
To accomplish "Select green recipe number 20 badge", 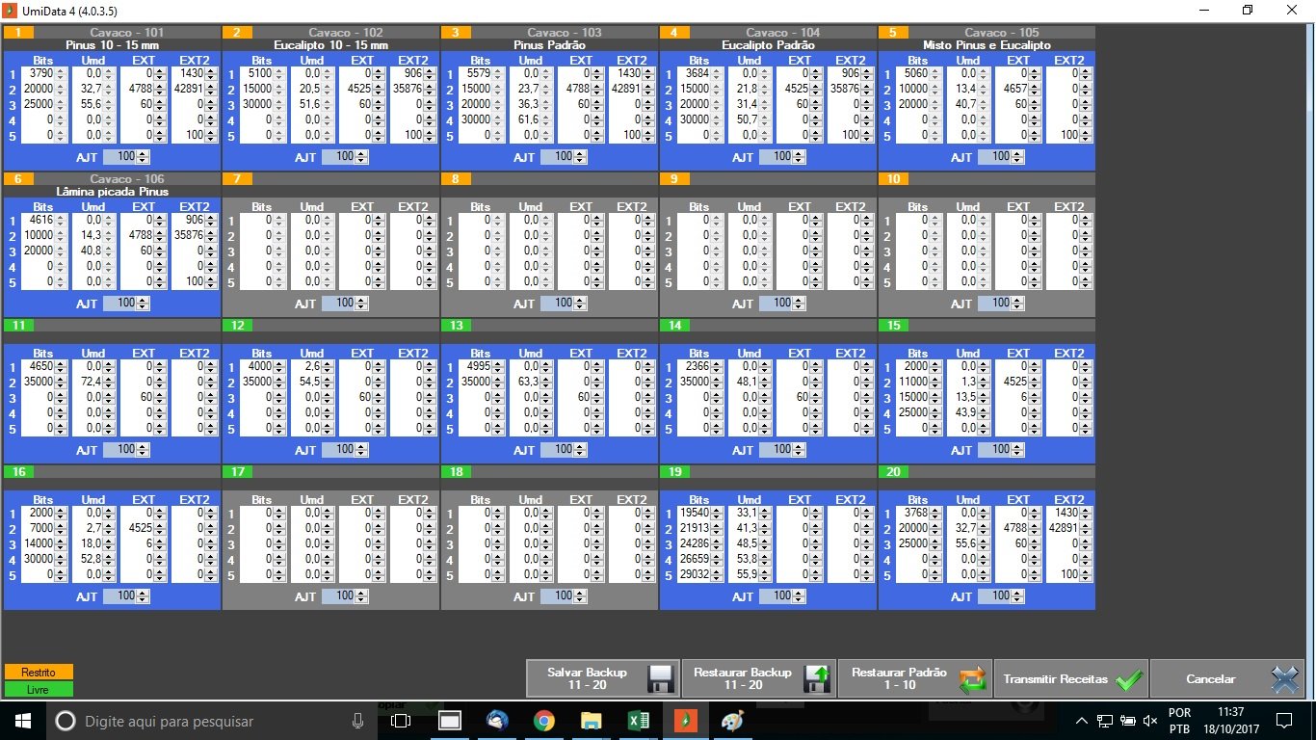I will (894, 471).
